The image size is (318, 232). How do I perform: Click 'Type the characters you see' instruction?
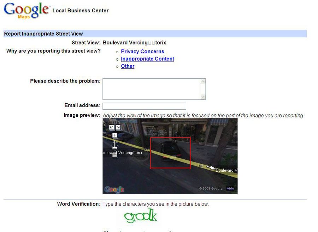coord(155,204)
